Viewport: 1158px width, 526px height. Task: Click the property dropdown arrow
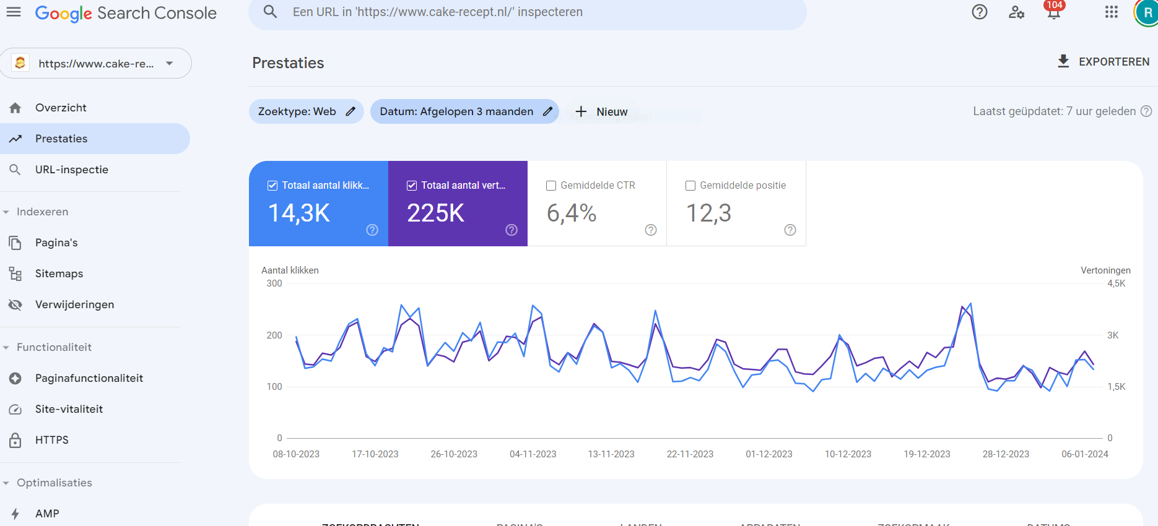click(x=170, y=63)
